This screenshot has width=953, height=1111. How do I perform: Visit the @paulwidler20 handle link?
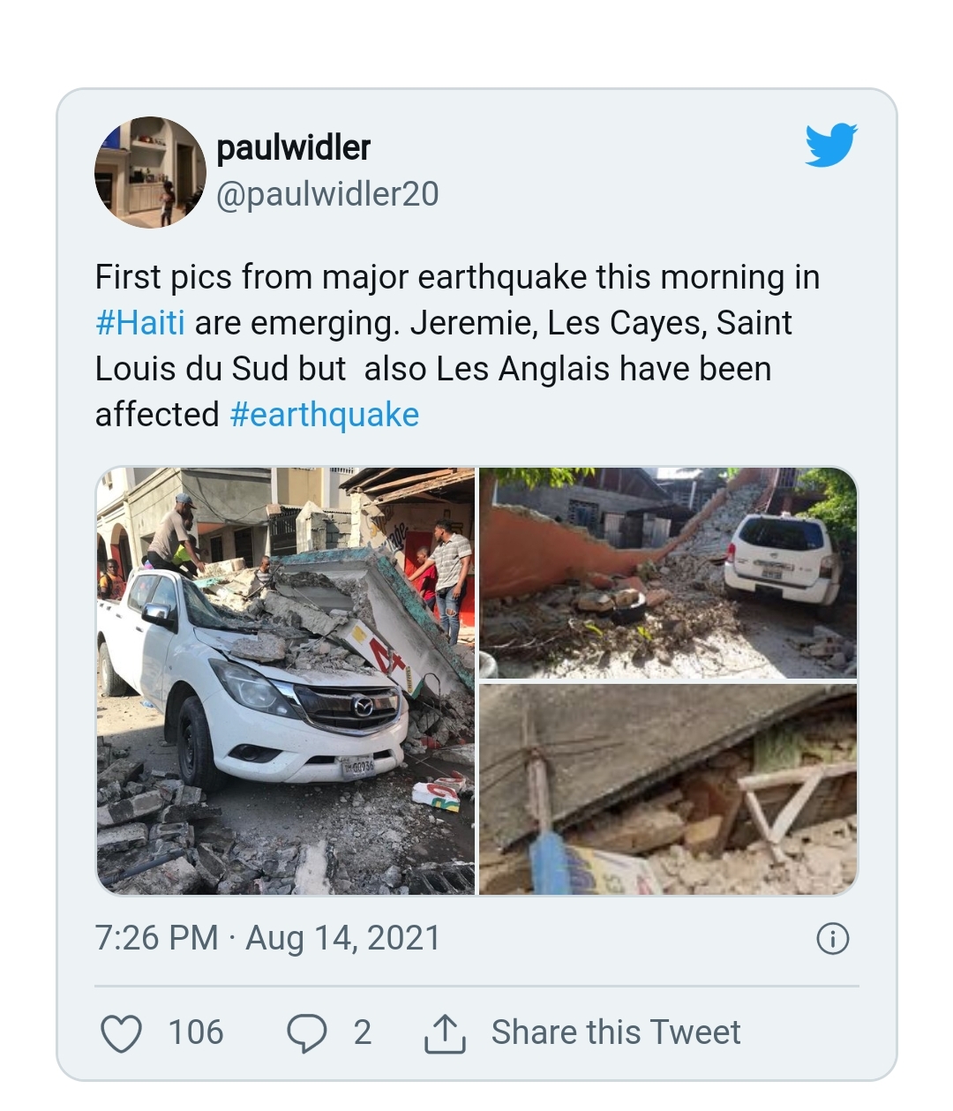327,194
